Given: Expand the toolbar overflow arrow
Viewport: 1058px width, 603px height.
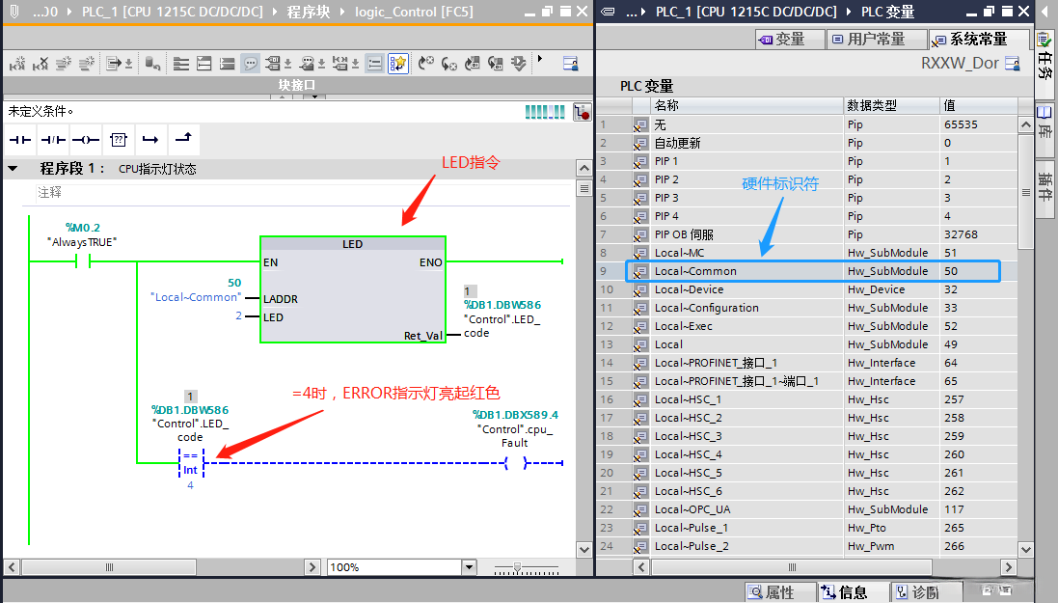Looking at the screenshot, I should click(540, 60).
